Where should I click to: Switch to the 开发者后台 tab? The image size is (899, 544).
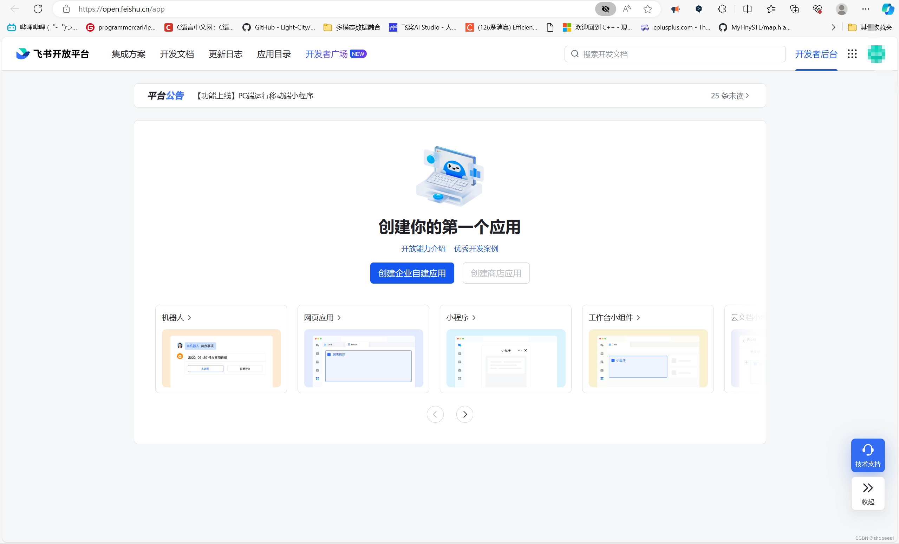coord(816,54)
